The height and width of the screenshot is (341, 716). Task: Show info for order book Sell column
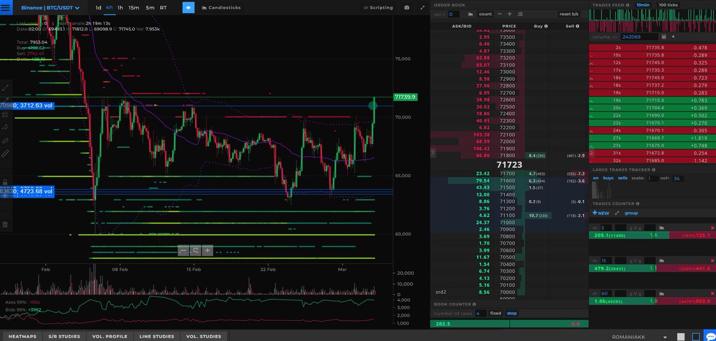pos(579,27)
